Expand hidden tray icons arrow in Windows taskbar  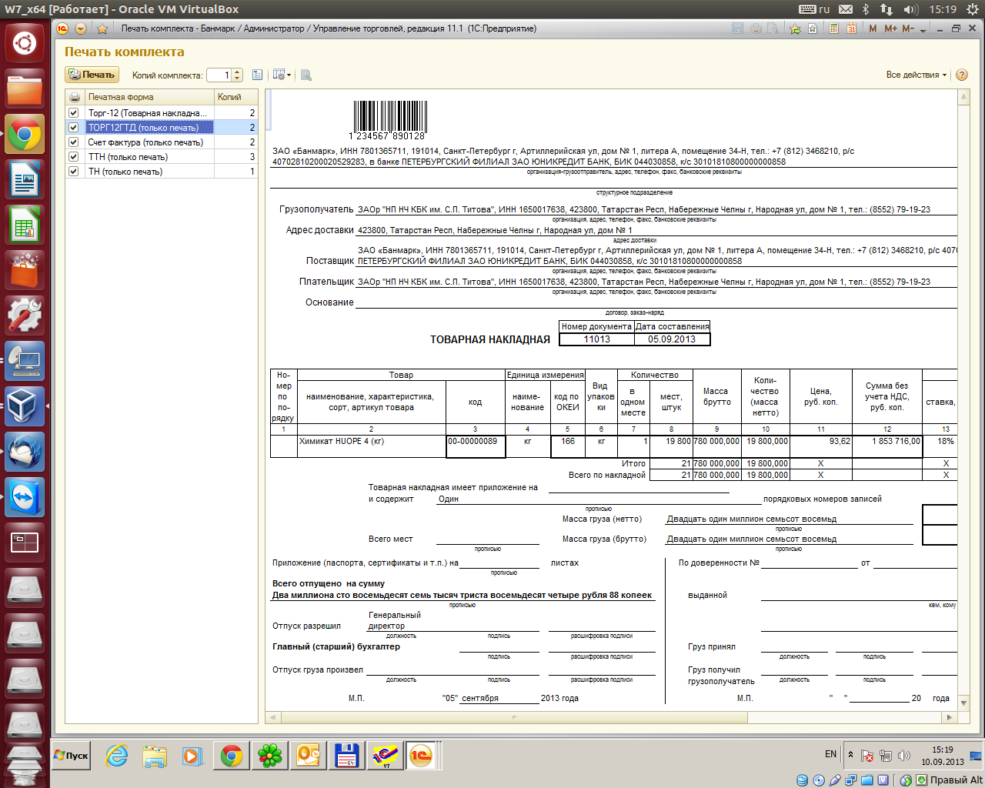[850, 755]
